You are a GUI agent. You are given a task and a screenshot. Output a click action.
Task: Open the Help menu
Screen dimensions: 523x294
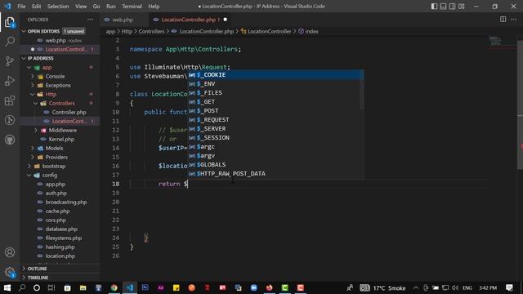click(154, 7)
